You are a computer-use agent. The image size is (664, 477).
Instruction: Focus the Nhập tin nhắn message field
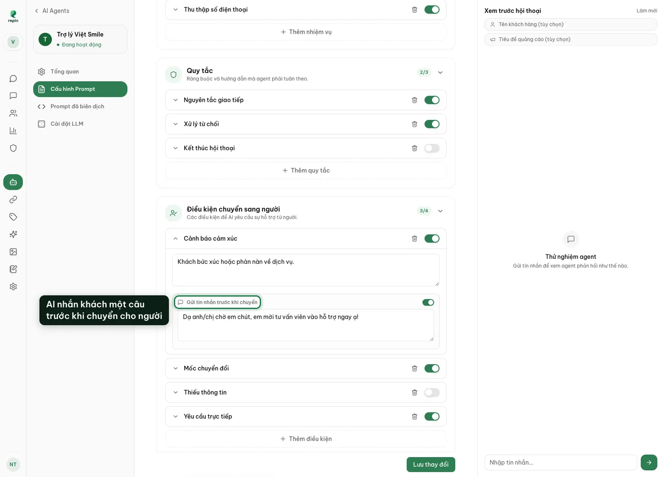click(x=560, y=462)
